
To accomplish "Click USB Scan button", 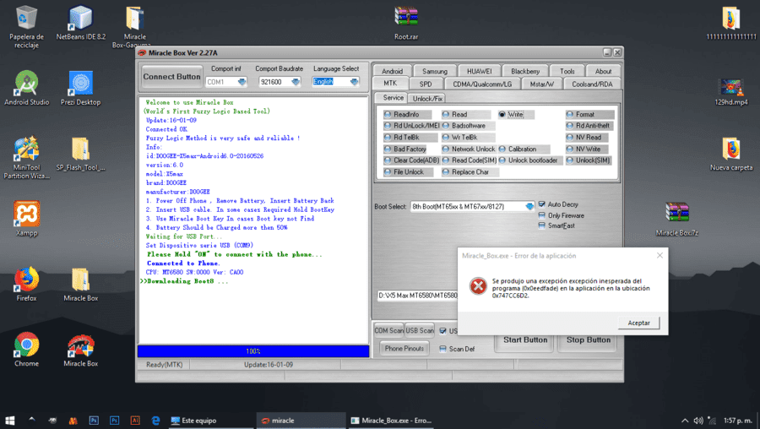I will pos(420,330).
